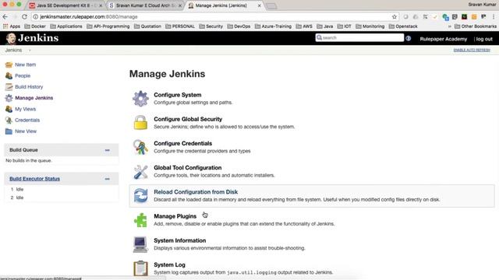
Task: Click the Reload Configuration from Disk refresh icon
Action: coord(140,195)
